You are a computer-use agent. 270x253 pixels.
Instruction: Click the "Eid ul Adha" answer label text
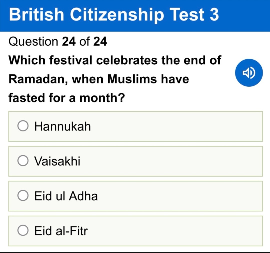pyautogui.click(x=66, y=196)
